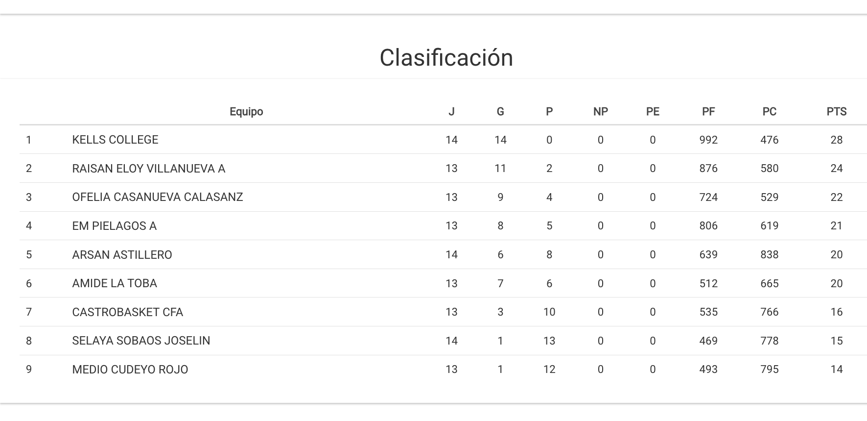
Task: Select the SELAYA SOBAOS JOSELIN row
Action: [141, 341]
